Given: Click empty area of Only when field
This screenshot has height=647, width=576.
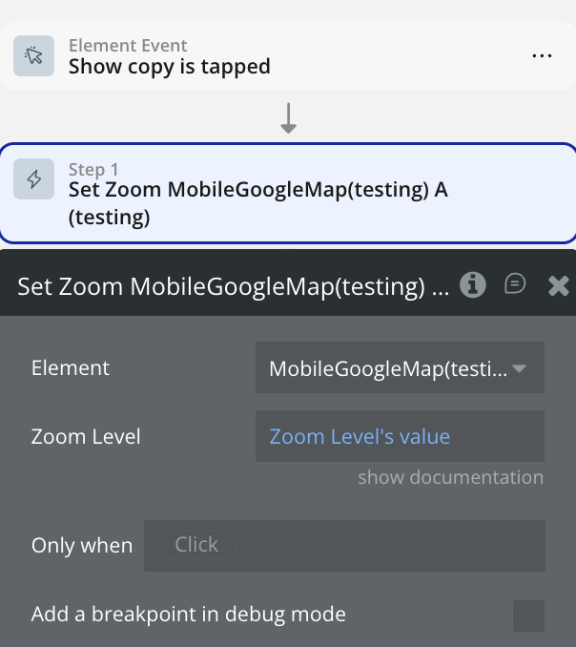Looking at the screenshot, I should tap(390, 546).
